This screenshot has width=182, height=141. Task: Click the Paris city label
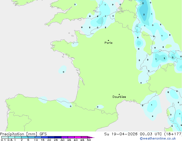pyautogui.click(x=109, y=43)
